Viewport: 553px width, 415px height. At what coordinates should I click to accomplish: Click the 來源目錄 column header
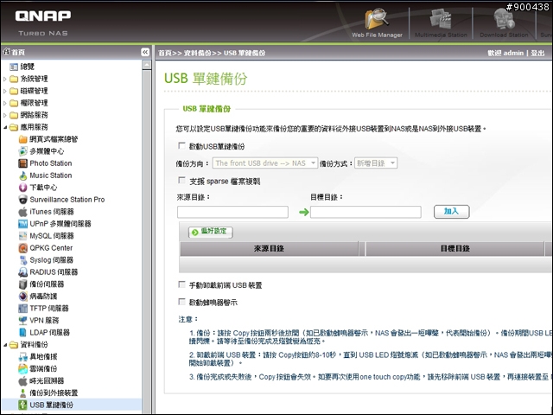coord(269,248)
